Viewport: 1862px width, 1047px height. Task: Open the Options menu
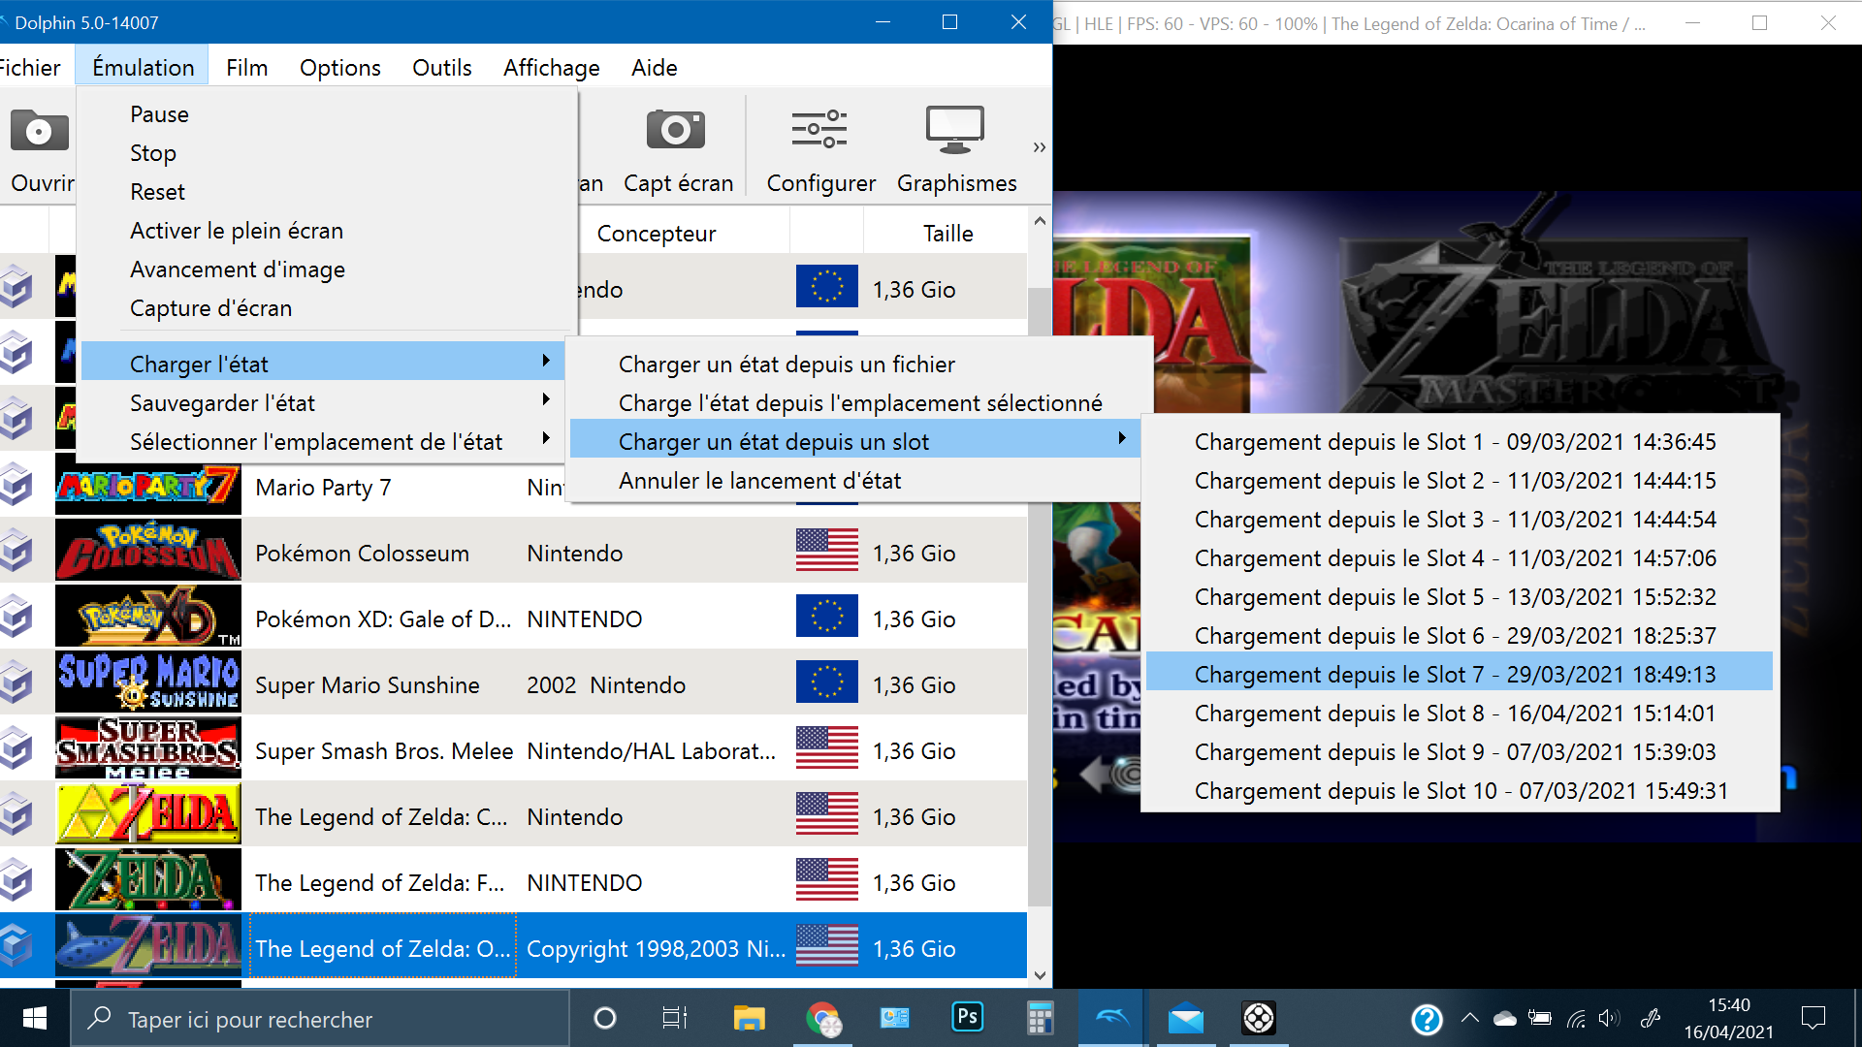[x=339, y=67]
